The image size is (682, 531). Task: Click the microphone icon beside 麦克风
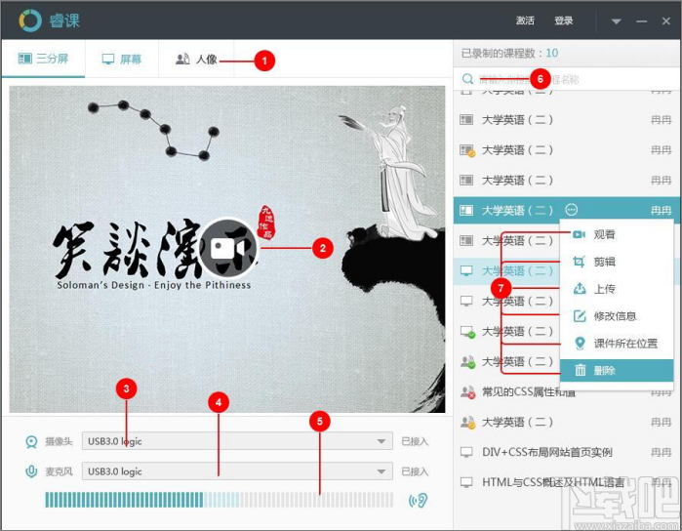pos(31,471)
